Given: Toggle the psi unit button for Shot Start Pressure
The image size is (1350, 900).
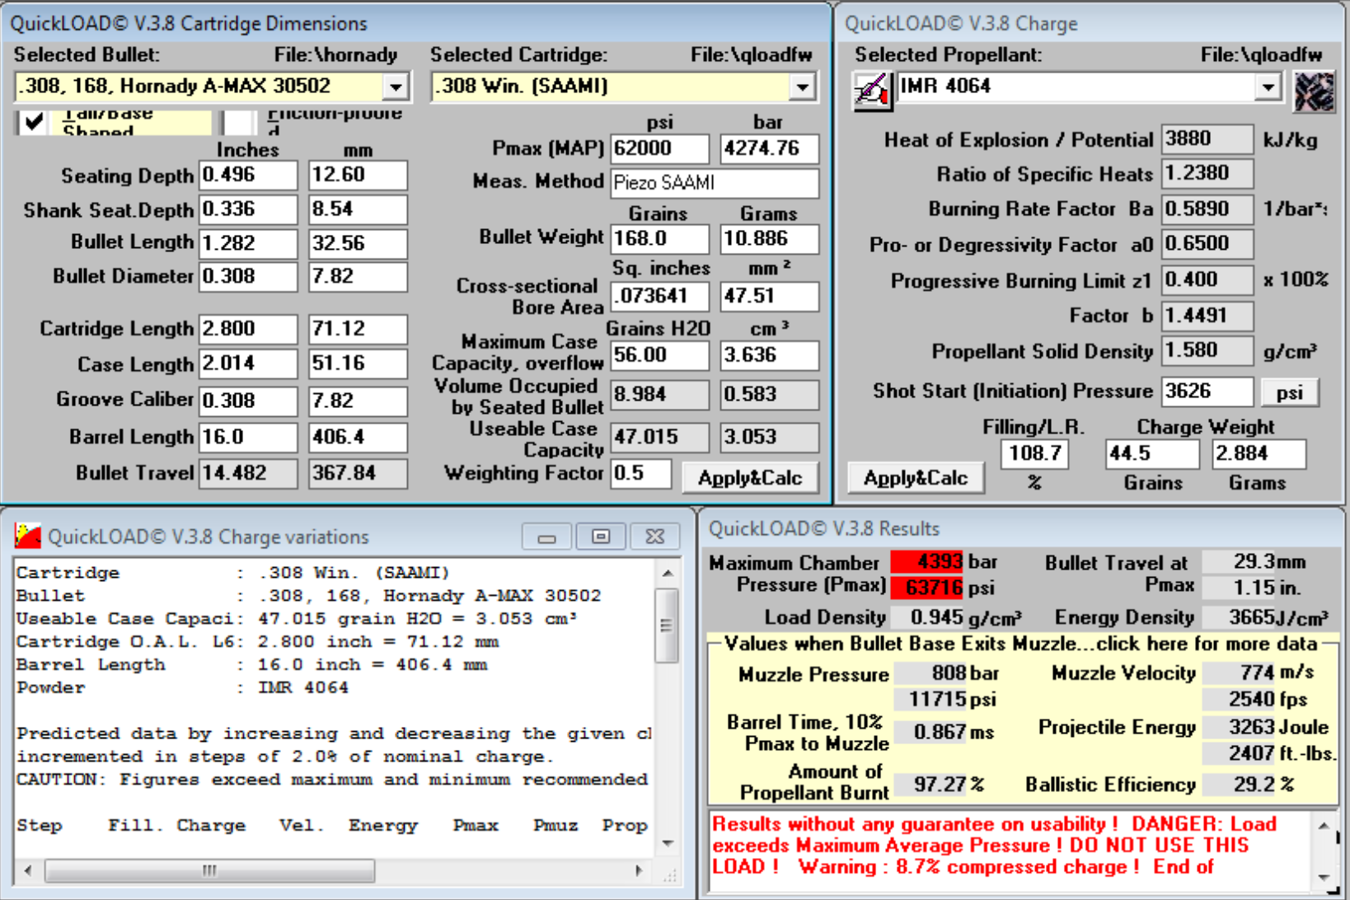Looking at the screenshot, I should [1289, 392].
